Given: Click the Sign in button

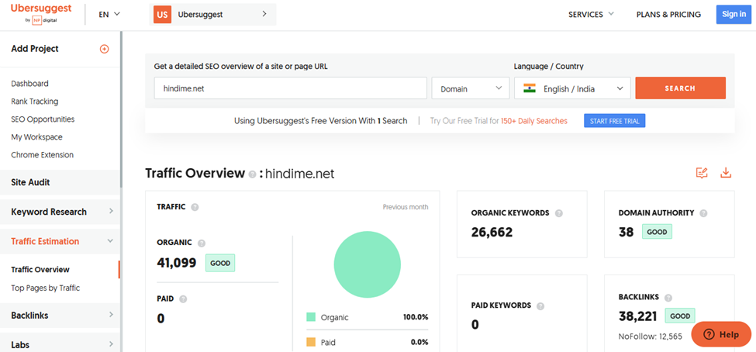Looking at the screenshot, I should pyautogui.click(x=734, y=15).
